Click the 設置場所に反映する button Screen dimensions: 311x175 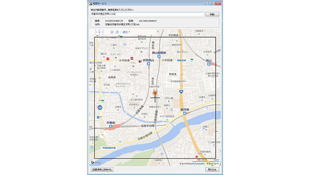pyautogui.click(x=102, y=170)
